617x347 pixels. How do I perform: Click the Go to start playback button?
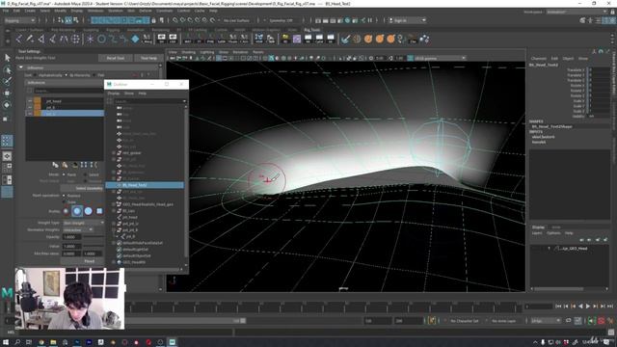(558, 307)
